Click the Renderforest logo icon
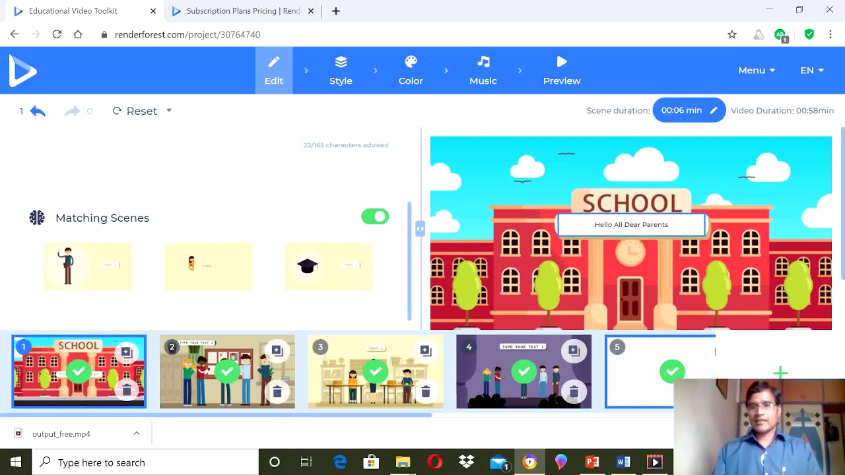Screen dimensions: 845x475 click(22, 71)
